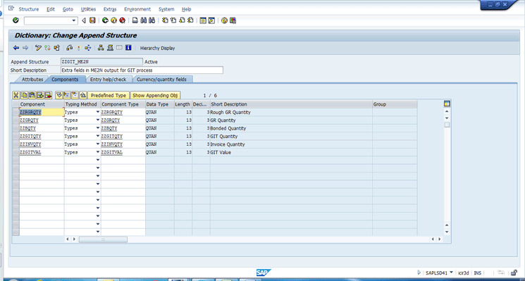Click the yellow Exit icon
Viewport: 525px width, 281px height.
point(113,20)
